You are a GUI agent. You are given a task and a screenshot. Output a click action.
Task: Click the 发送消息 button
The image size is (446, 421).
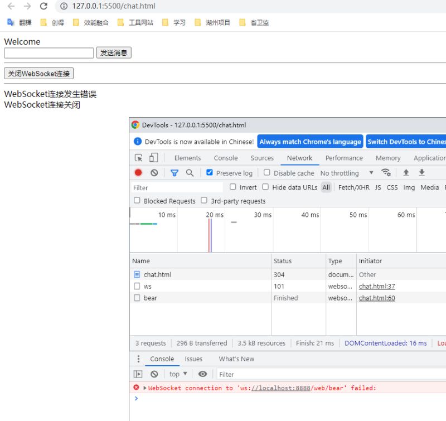(x=114, y=52)
